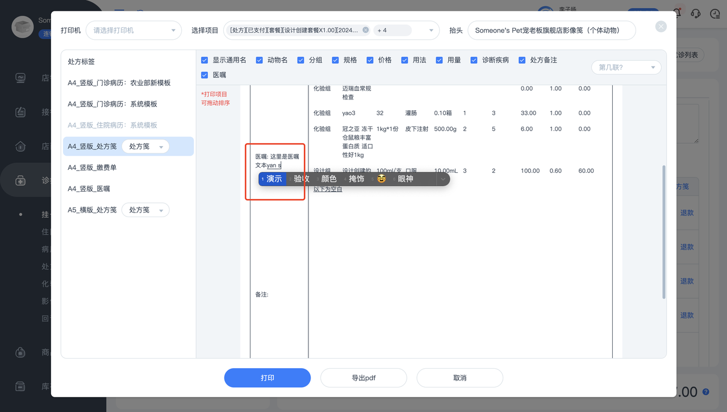
Task: Click the 60.00 amount cell
Action: (x=586, y=171)
